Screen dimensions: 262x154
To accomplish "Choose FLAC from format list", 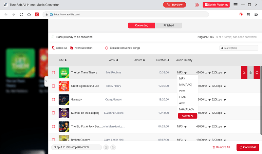I will pyautogui.click(x=187, y=97).
